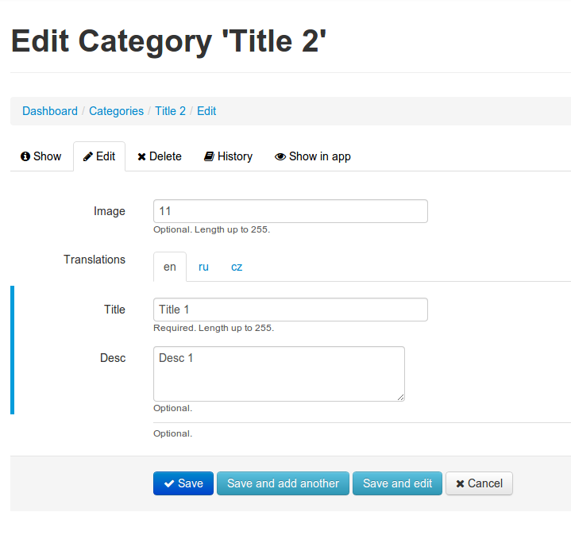The height and width of the screenshot is (535, 571).
Task: Click the pencil icon on Edit tab
Action: coord(88,156)
